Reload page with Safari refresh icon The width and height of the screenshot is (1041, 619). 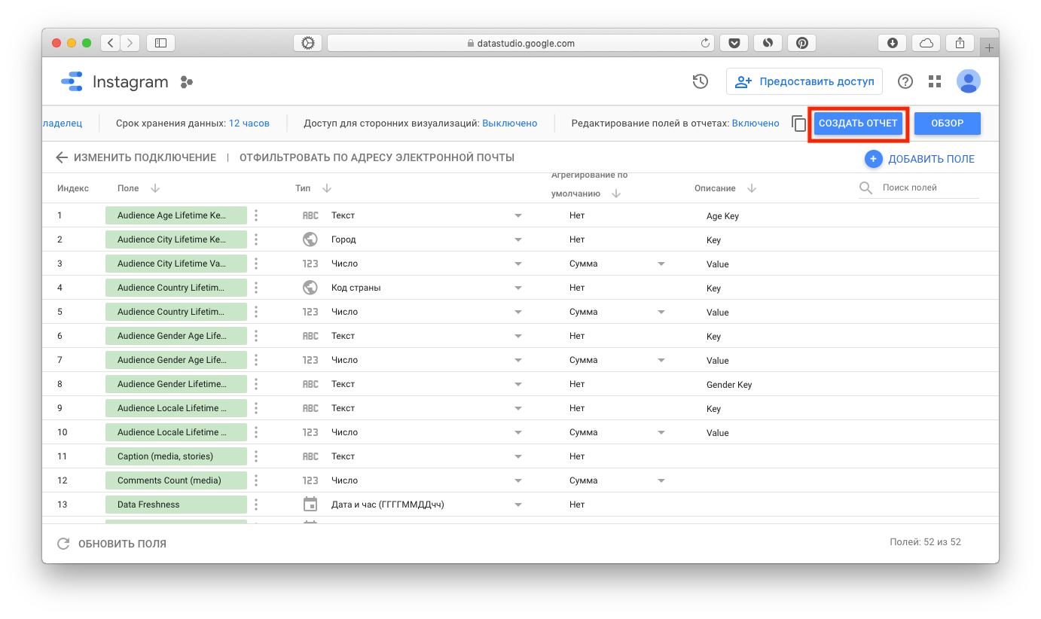click(705, 43)
